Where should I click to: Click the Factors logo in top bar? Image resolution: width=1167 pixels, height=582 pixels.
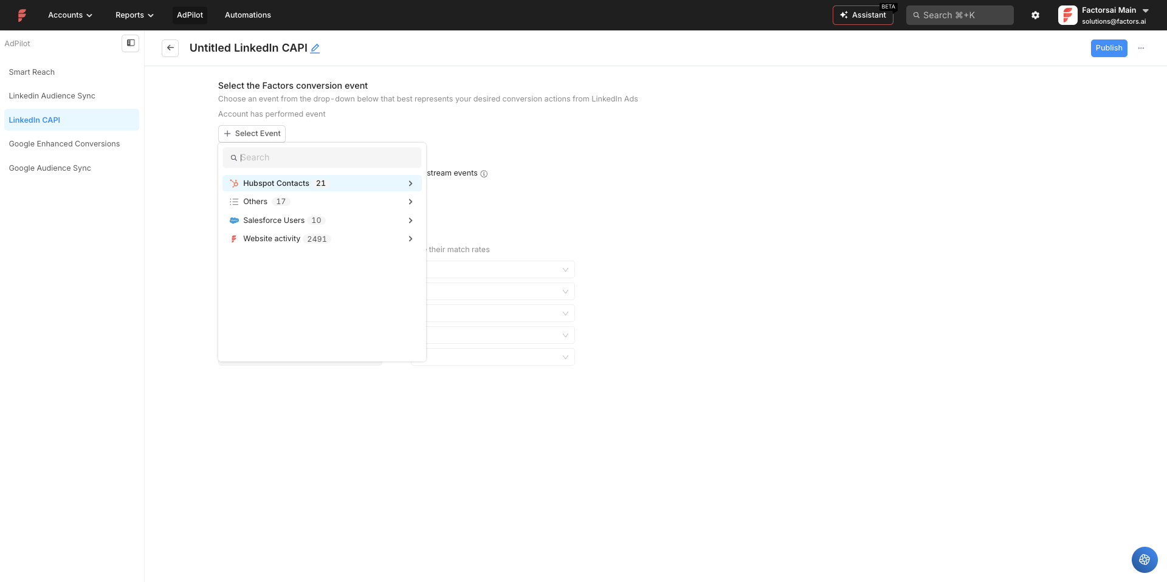(x=22, y=15)
